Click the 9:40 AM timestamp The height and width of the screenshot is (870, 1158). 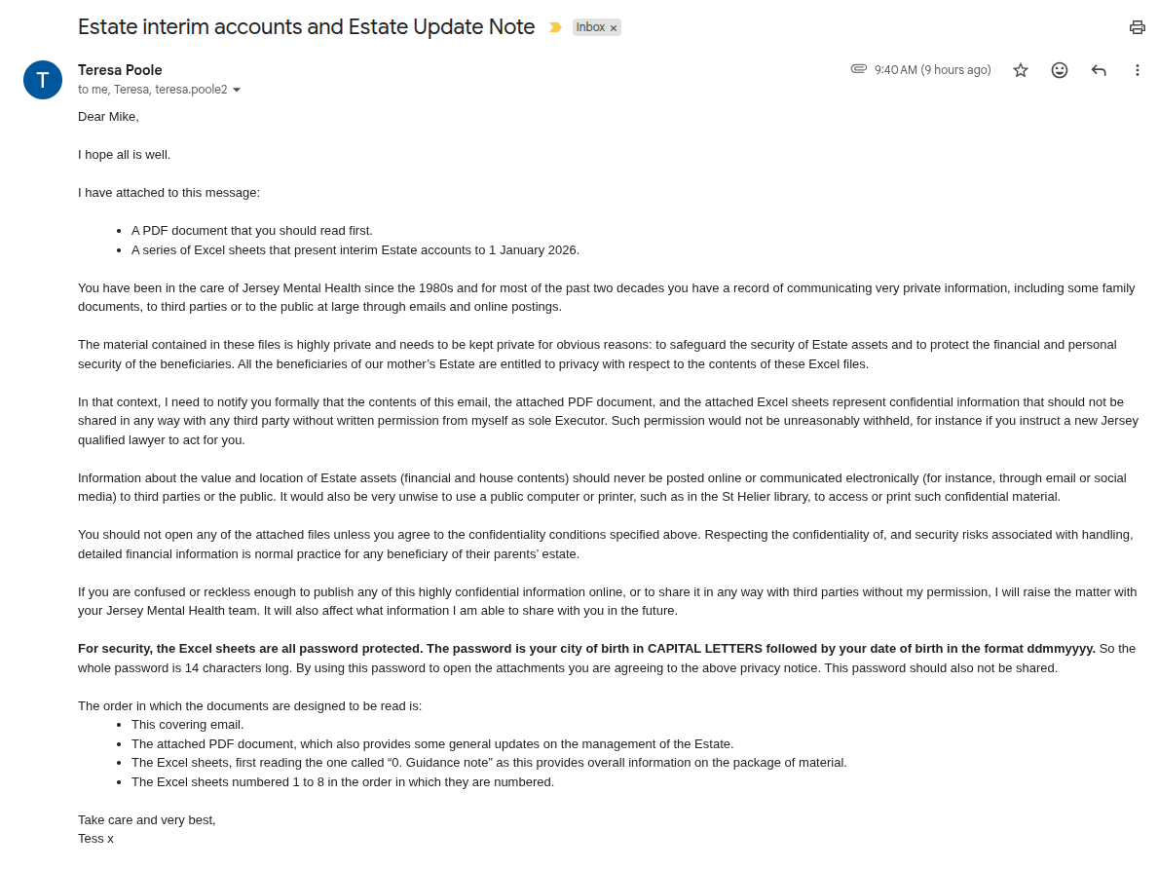point(932,70)
